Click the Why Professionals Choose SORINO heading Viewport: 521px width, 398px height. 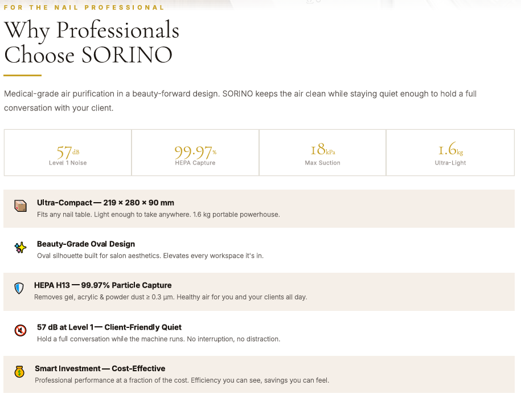(x=91, y=42)
